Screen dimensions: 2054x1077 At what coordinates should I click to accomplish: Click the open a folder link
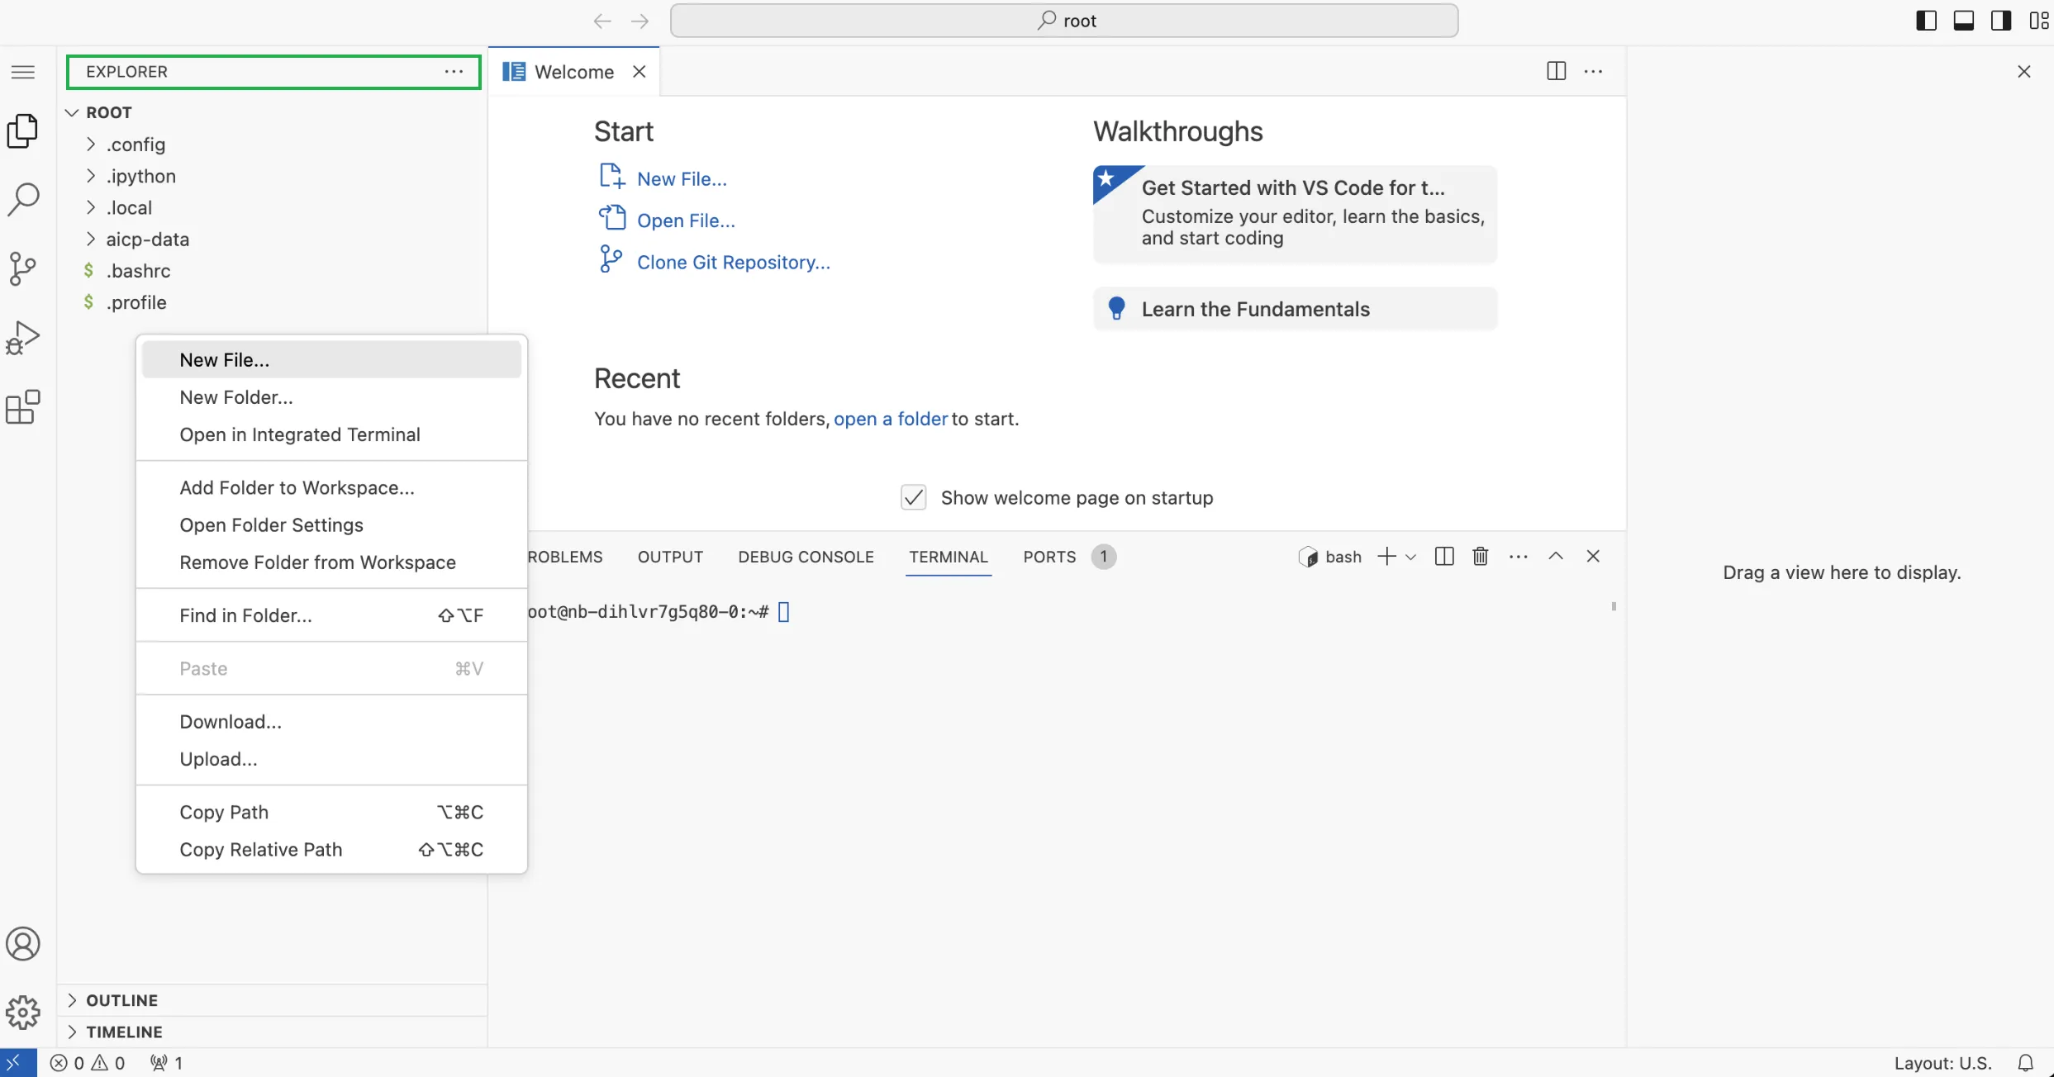[x=891, y=419]
